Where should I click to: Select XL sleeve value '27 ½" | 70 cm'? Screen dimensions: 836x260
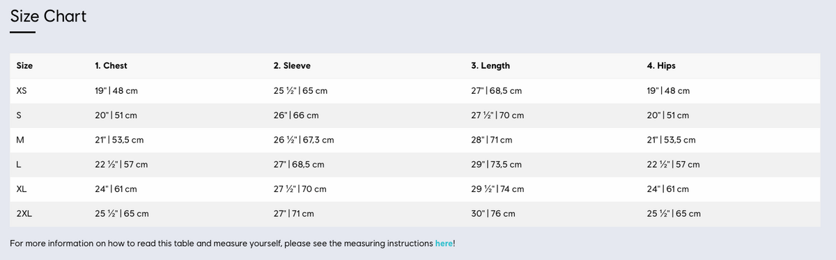tap(300, 189)
